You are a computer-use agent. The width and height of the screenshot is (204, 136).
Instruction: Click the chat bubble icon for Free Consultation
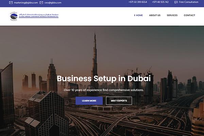[176, 2]
